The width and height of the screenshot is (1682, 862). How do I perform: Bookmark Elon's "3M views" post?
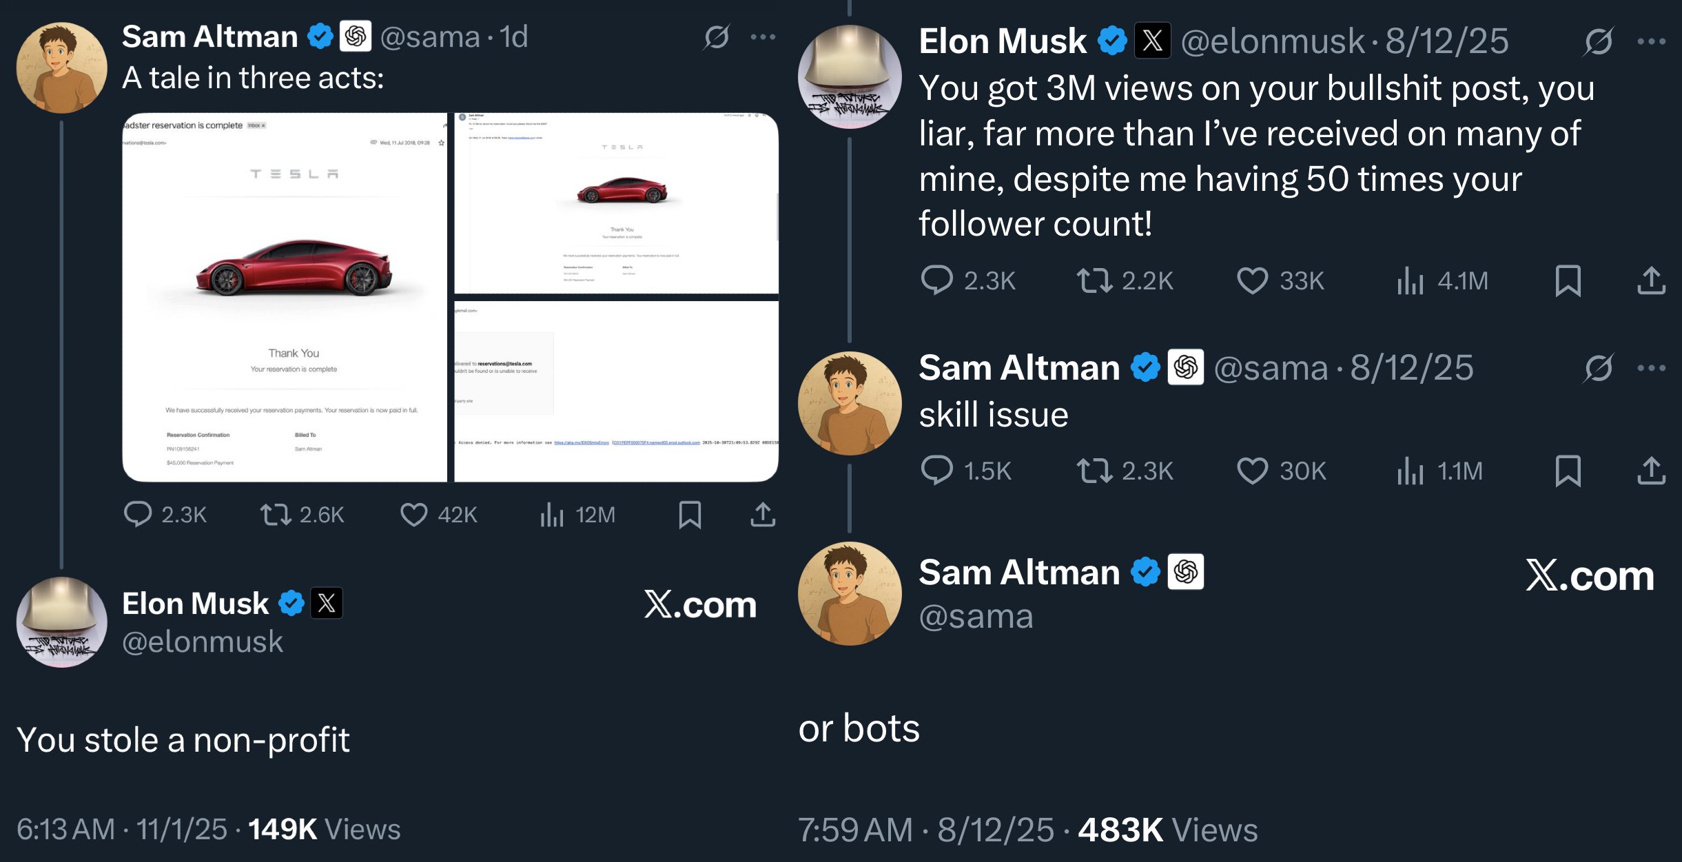pos(1568,280)
